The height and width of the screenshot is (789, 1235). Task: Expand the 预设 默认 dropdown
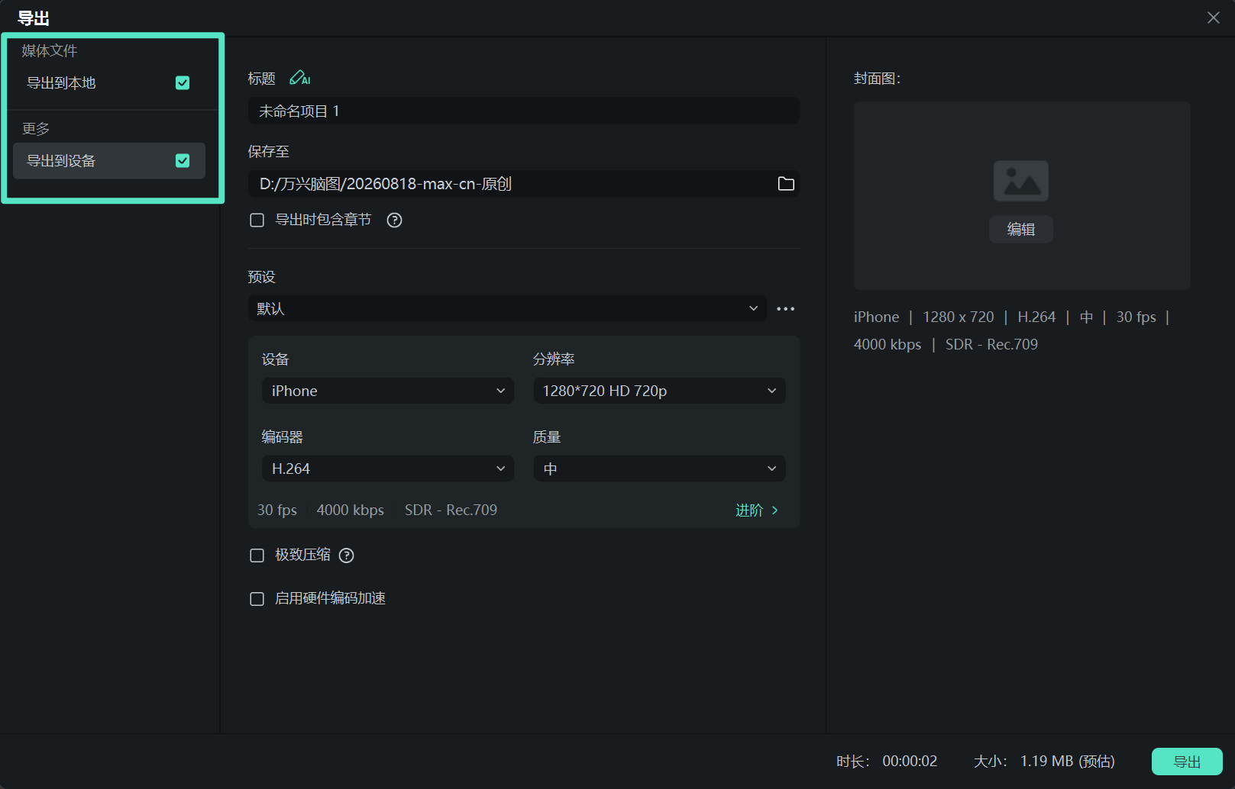pyautogui.click(x=507, y=308)
